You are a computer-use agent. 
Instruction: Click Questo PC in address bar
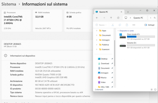(x=138, y=18)
